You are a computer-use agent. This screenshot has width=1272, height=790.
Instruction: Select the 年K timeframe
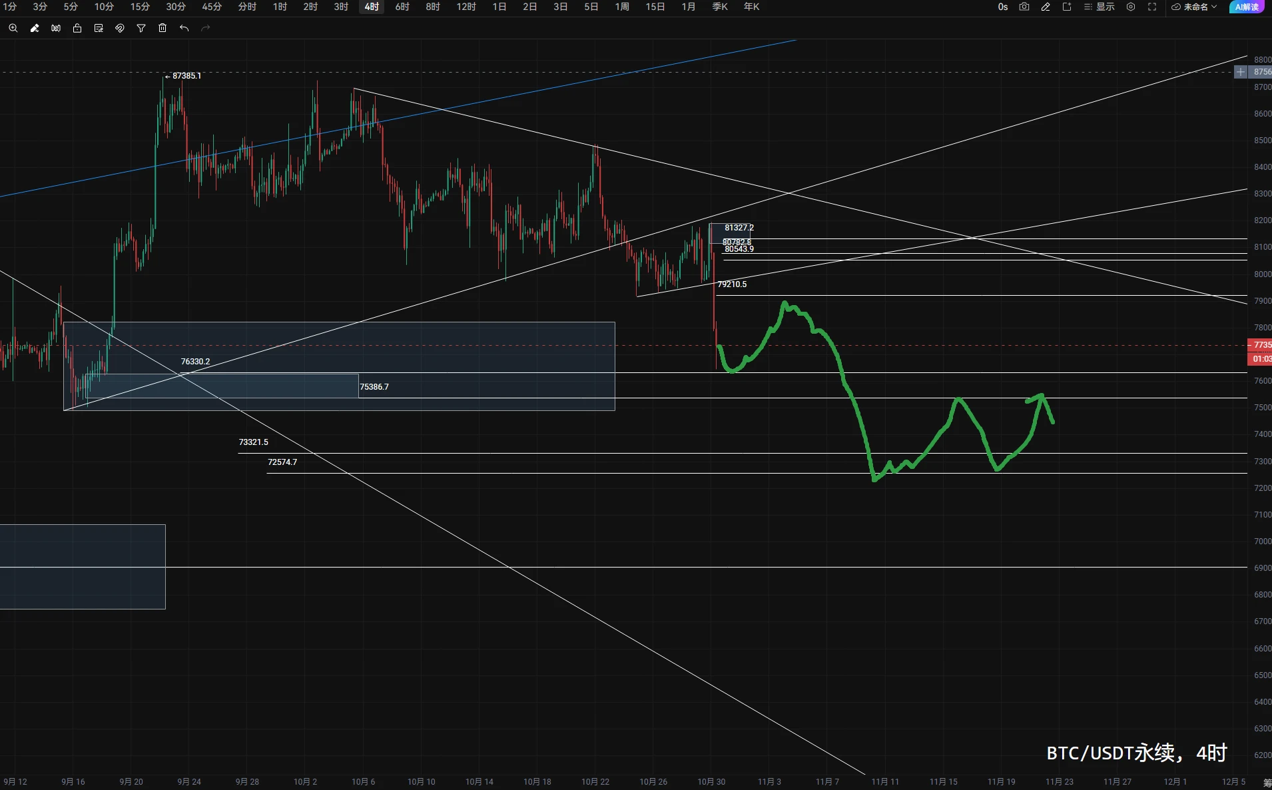tap(751, 7)
